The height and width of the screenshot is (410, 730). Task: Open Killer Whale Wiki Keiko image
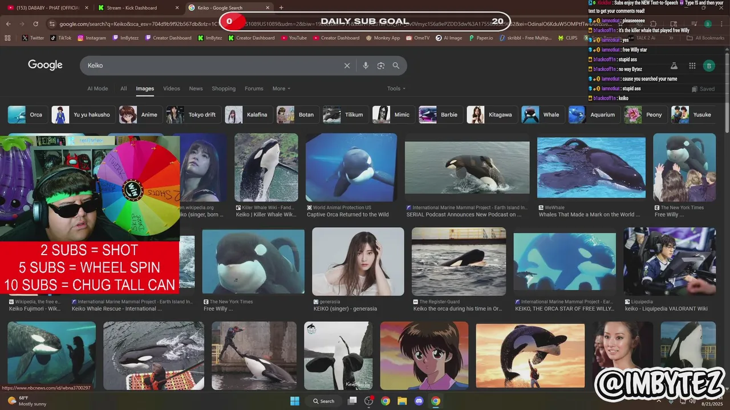(x=266, y=167)
